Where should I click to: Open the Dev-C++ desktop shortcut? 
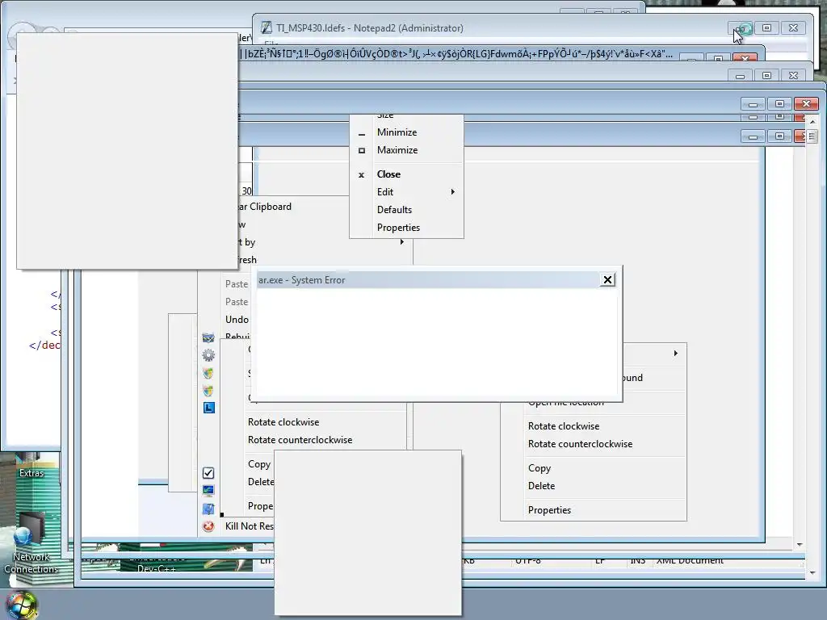(156, 568)
